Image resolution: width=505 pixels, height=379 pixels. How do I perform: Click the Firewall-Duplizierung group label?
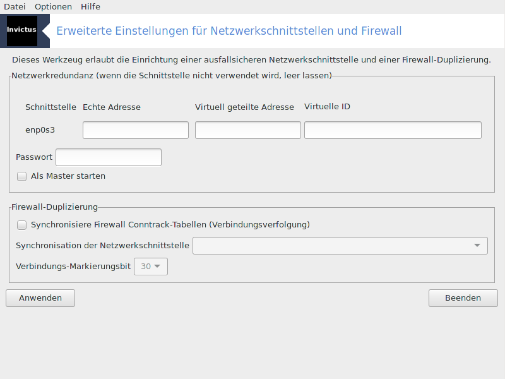55,207
